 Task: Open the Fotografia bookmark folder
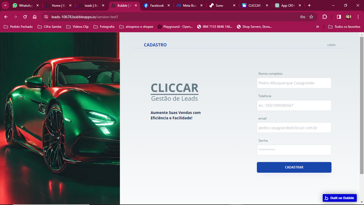coord(104,27)
